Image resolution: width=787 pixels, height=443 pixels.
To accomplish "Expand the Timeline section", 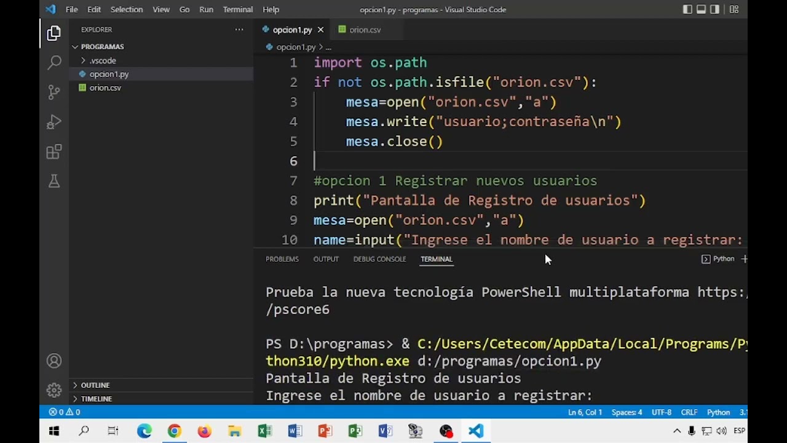I will click(162, 399).
